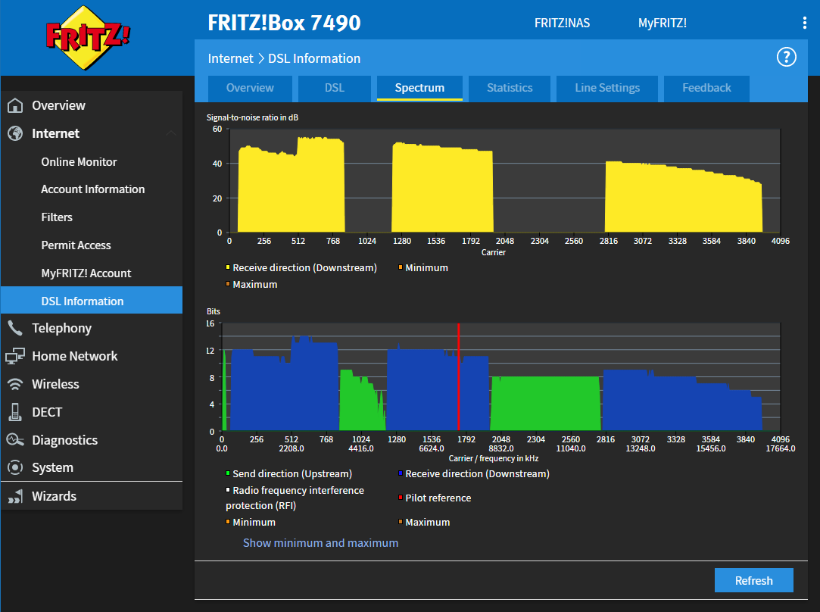Open the Diagnostics section label
Viewport: 820px width, 612px height.
coord(65,440)
